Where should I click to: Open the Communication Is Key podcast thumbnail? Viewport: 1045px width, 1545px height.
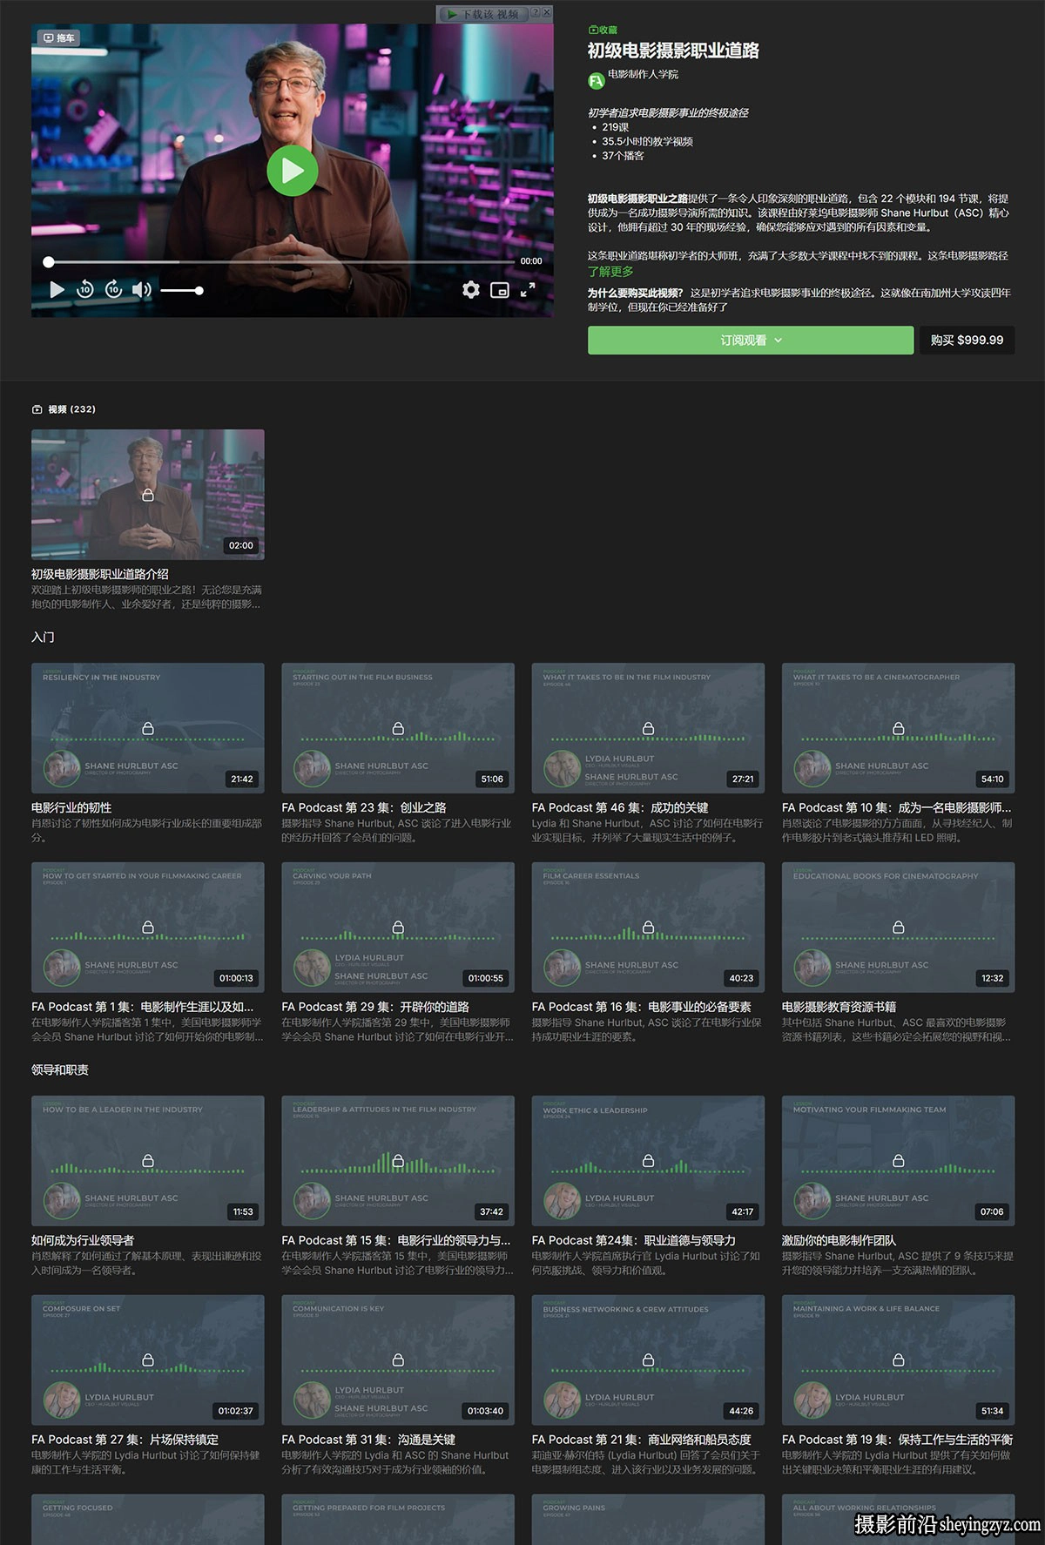[398, 1359]
